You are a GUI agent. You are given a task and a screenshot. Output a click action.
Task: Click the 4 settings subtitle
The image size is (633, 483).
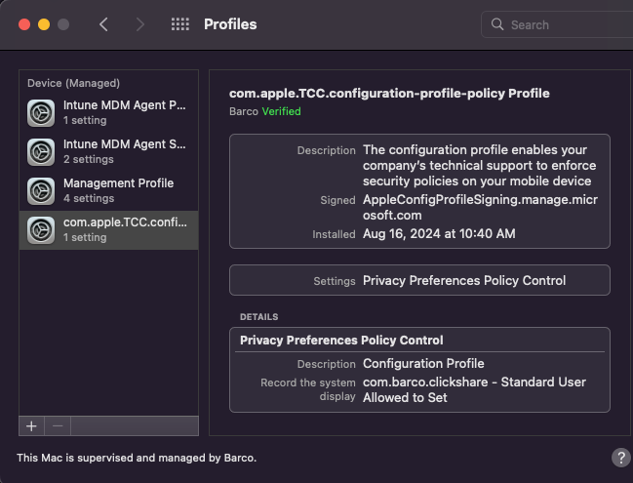pyautogui.click(x=89, y=198)
